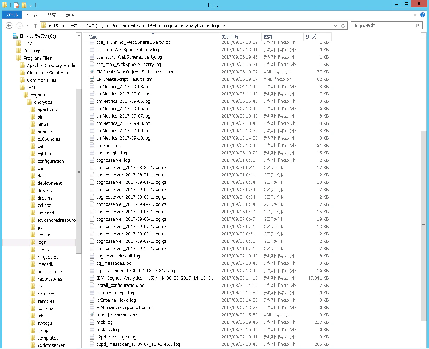Go up one folder level with the up arrow
Image resolution: width=429 pixels, height=349 pixels.
tap(35, 26)
